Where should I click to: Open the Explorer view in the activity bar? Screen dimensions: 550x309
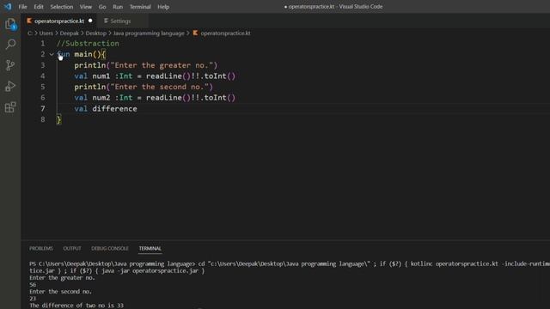[x=10, y=24]
